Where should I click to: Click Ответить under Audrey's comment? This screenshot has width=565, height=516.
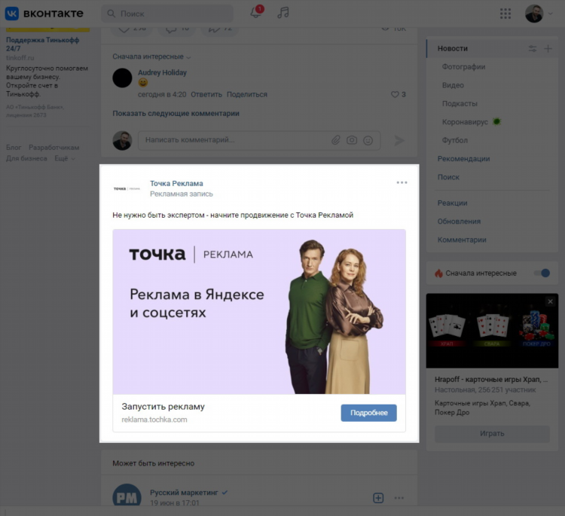point(206,95)
